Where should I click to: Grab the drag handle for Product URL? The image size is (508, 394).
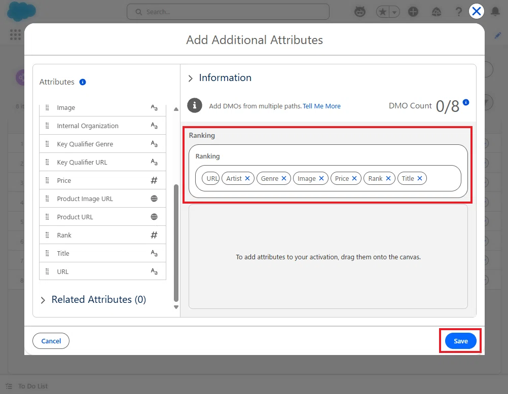[47, 217]
